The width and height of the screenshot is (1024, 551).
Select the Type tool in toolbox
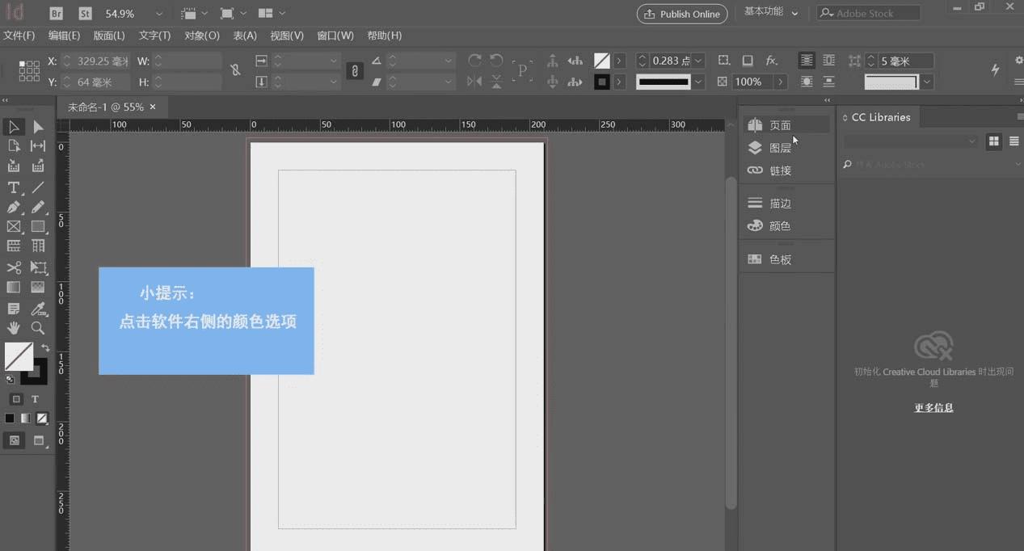(x=14, y=187)
